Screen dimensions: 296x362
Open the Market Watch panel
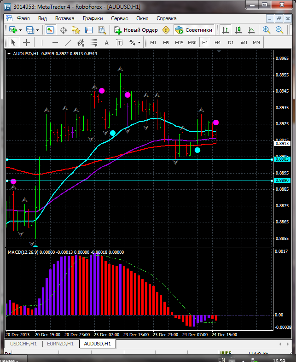pos(50,30)
